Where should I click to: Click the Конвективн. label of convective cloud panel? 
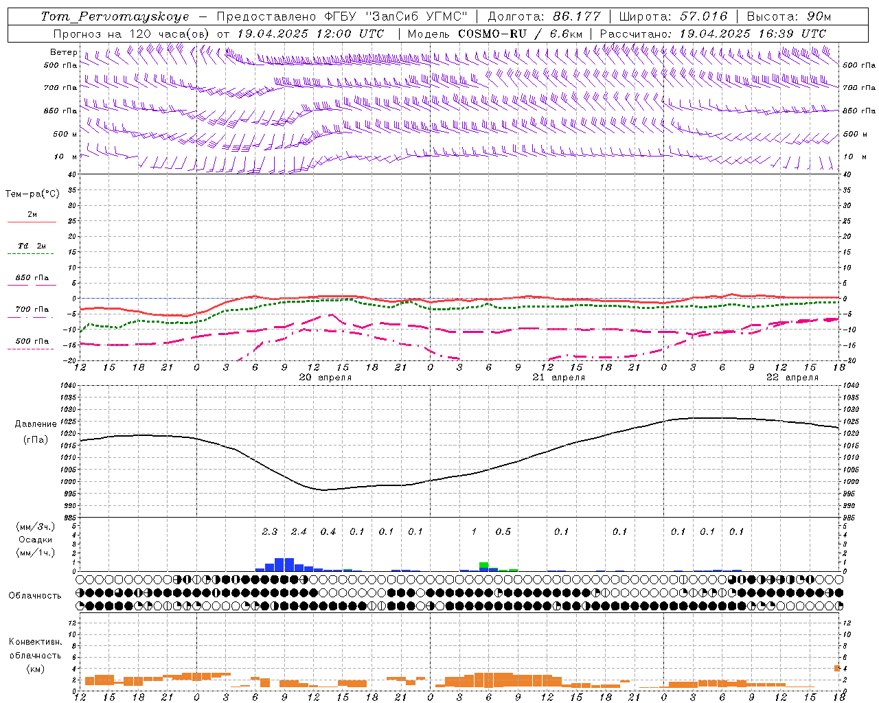(x=35, y=642)
